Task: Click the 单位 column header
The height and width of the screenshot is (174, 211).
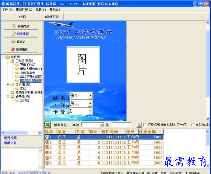Action: click(132, 132)
